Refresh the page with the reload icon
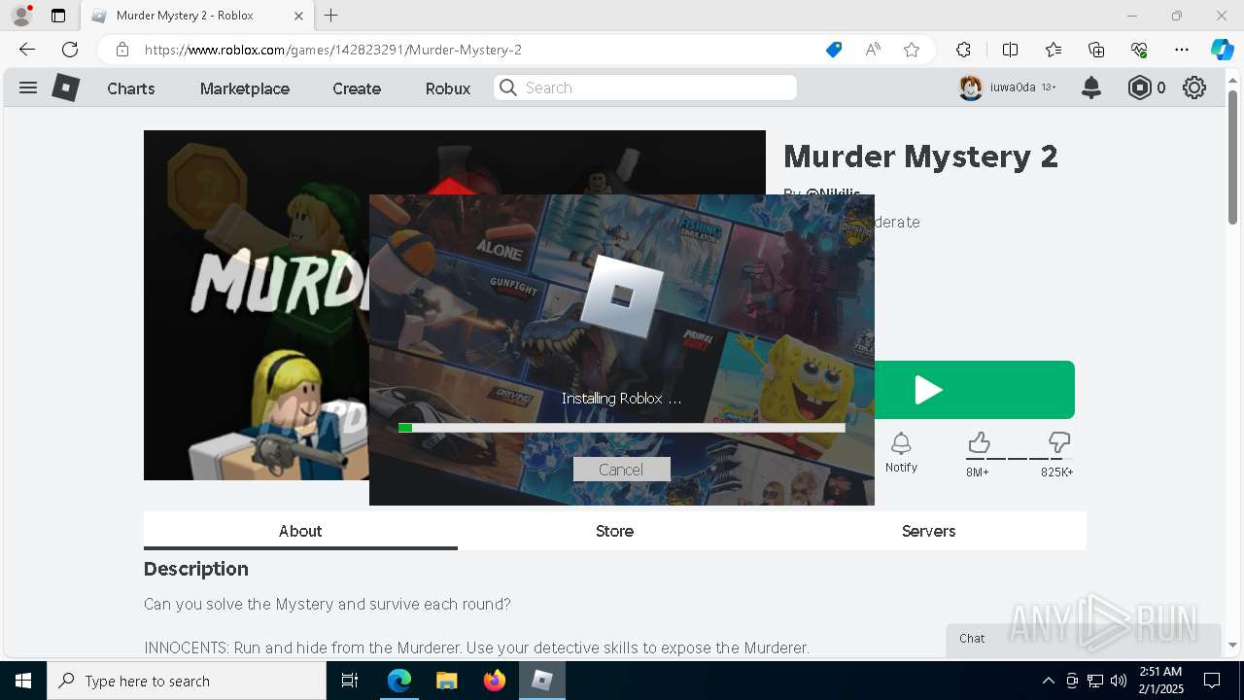1244x700 pixels. (70, 50)
